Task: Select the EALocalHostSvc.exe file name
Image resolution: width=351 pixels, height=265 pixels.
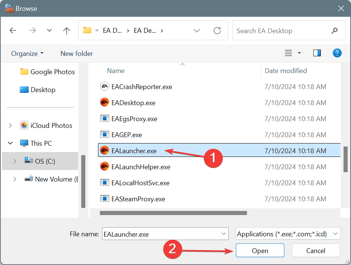Action: [140, 183]
